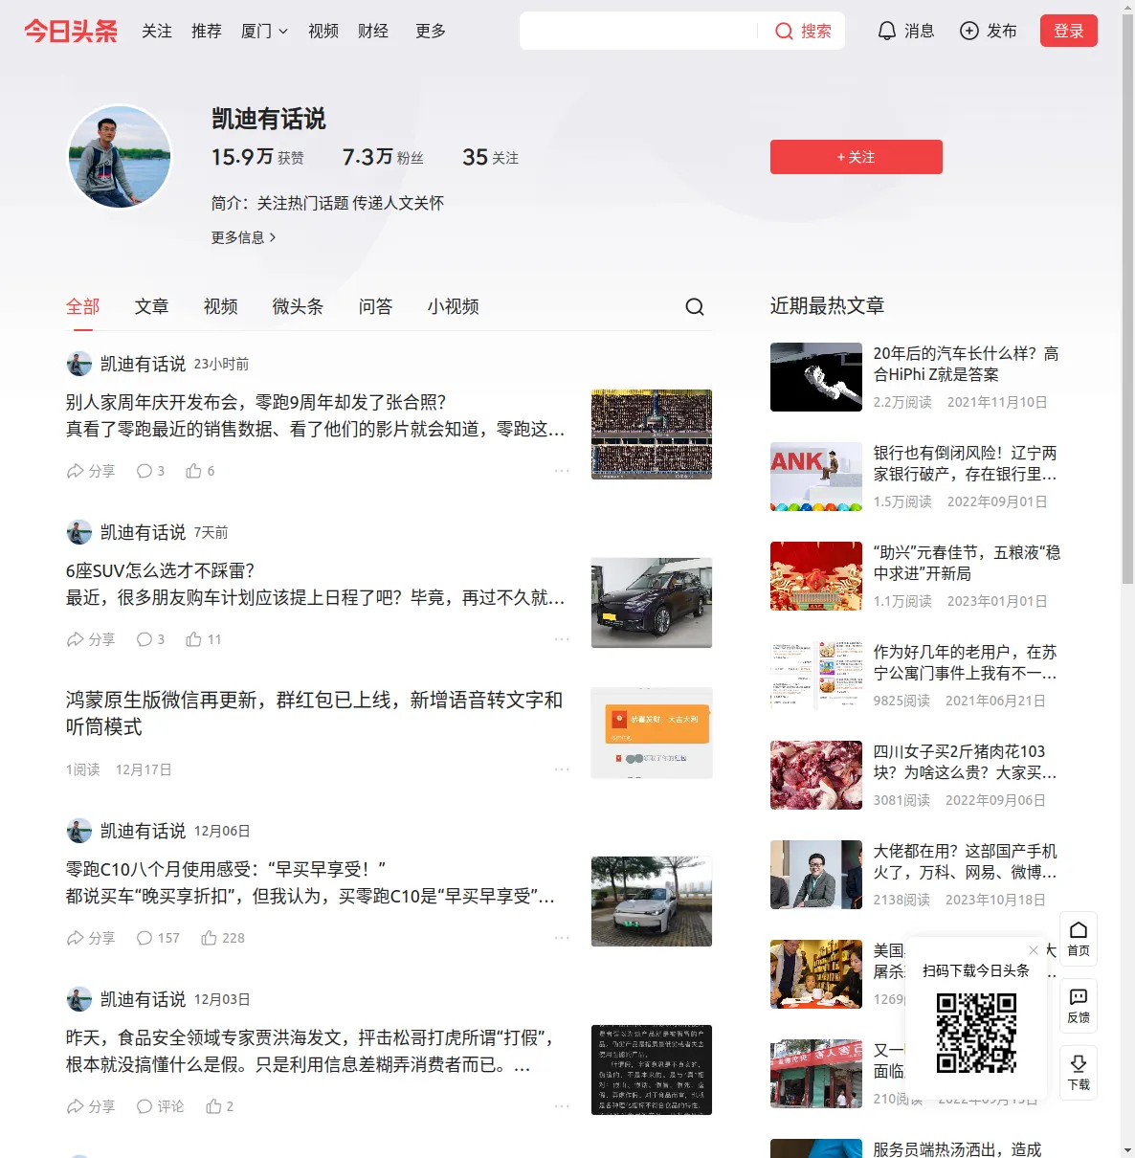1135x1158 pixels.
Task: Open the 反馈 feedback button
Action: point(1079,1006)
